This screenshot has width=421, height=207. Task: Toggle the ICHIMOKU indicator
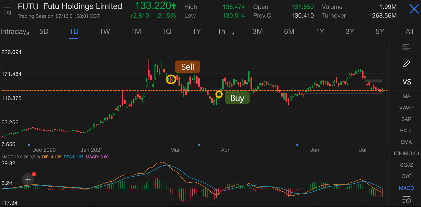tap(406, 153)
